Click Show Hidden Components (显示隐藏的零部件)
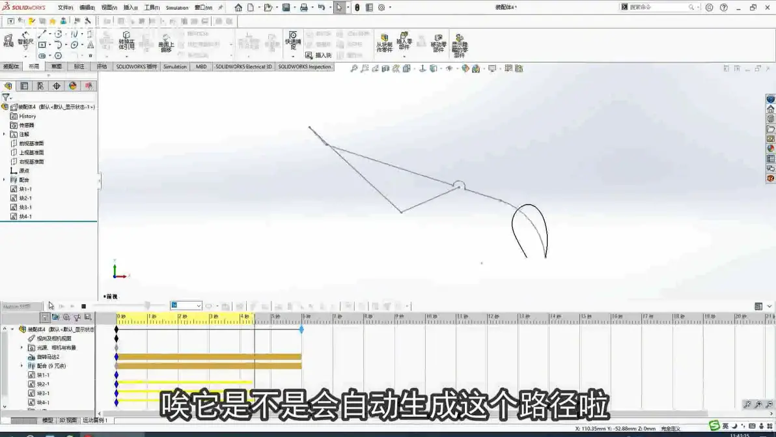 [459, 46]
